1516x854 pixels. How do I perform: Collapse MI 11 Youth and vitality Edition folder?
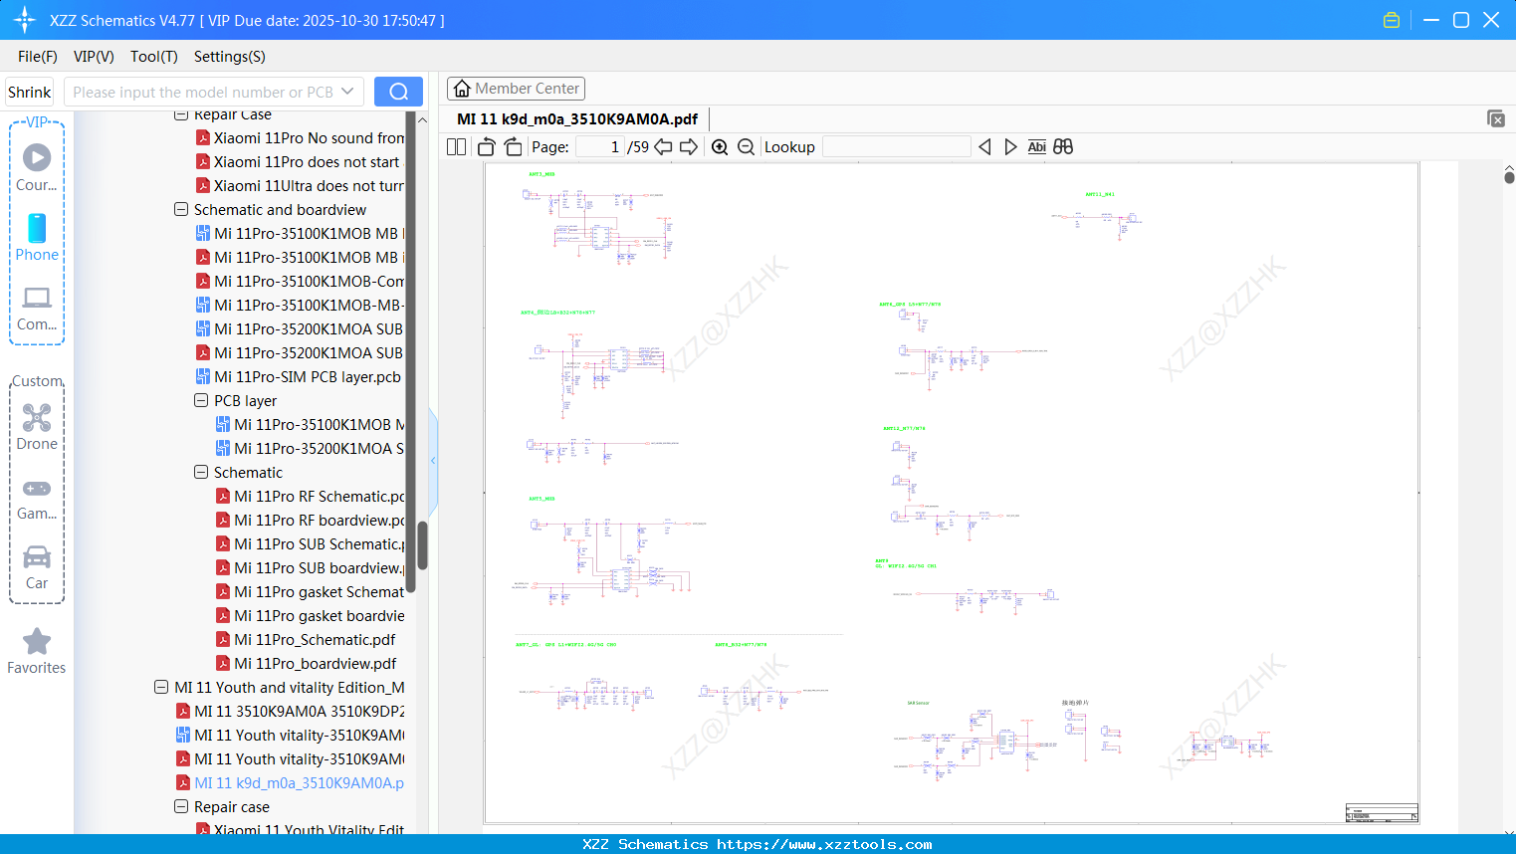(161, 688)
